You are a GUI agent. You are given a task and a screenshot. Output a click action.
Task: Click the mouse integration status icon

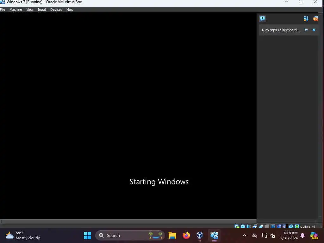(291, 227)
